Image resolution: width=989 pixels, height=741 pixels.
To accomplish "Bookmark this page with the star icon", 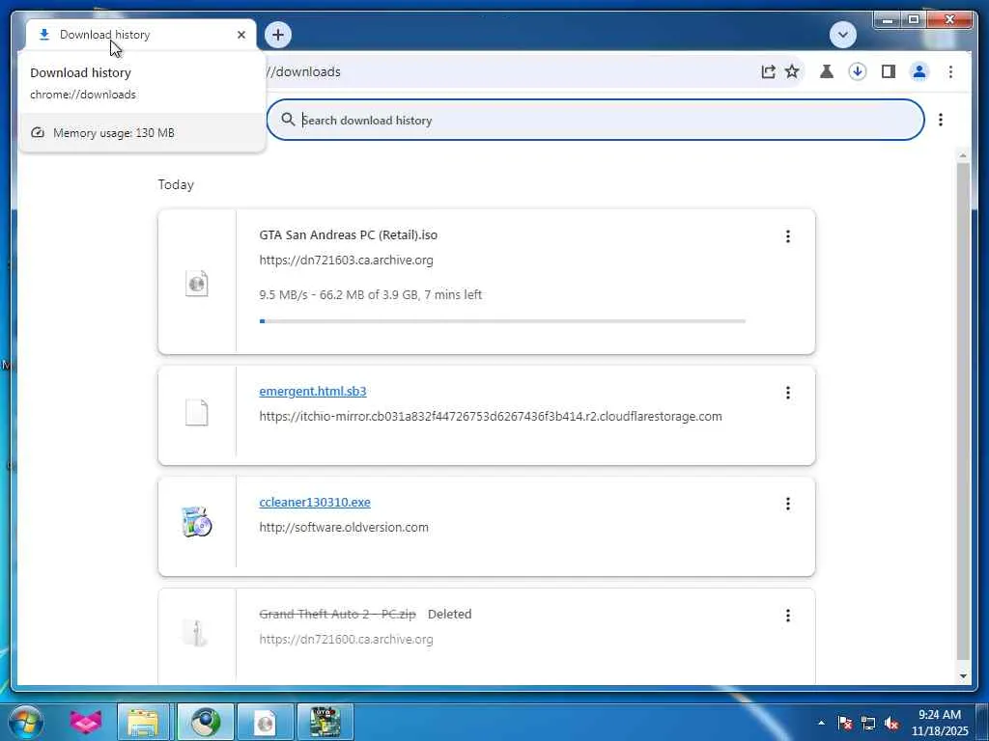I will (792, 71).
